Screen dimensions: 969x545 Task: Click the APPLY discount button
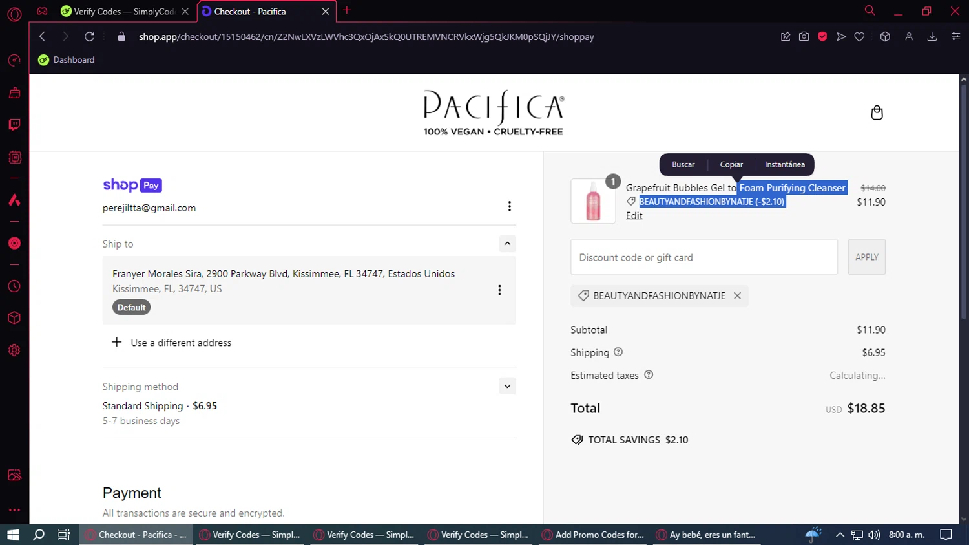click(866, 257)
